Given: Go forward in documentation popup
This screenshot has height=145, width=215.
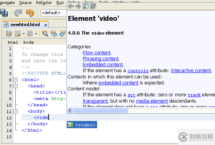Looking at the screenshot, I should pos(78,6).
